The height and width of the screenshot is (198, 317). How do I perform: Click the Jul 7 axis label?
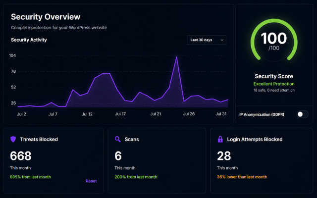coord(53,114)
